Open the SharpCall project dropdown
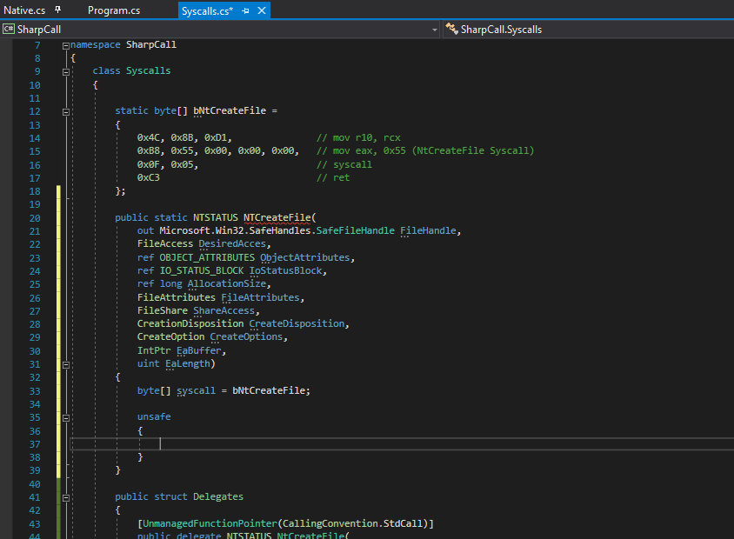This screenshot has height=539, width=734. point(435,30)
